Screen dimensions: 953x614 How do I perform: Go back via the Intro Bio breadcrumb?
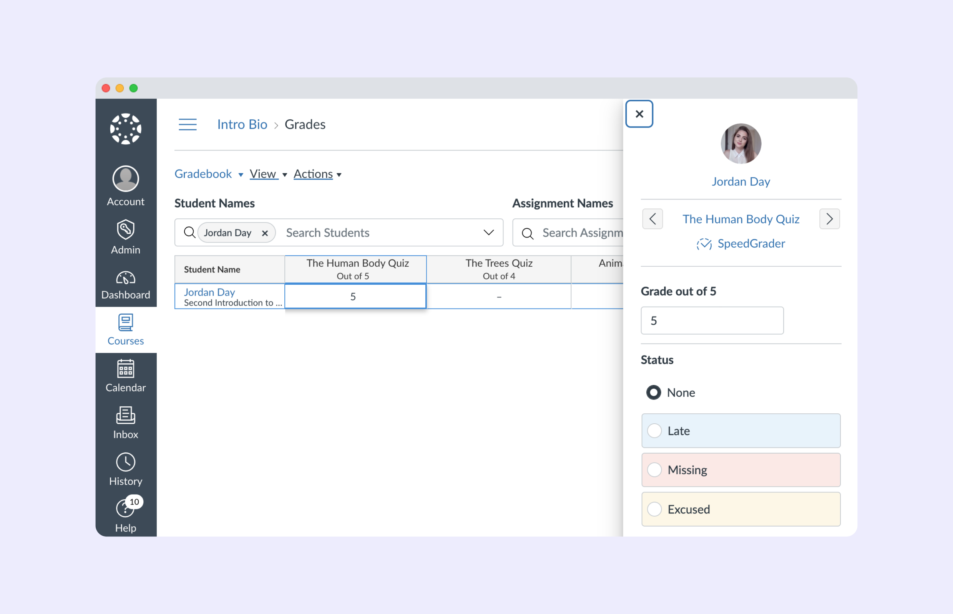tap(242, 124)
